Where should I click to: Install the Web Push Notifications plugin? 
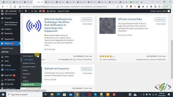(86, 20)
